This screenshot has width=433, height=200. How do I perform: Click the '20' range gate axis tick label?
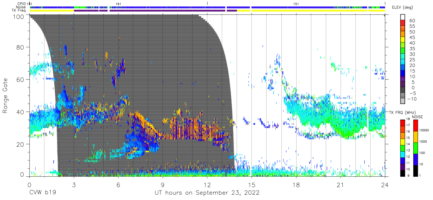click(x=20, y=144)
